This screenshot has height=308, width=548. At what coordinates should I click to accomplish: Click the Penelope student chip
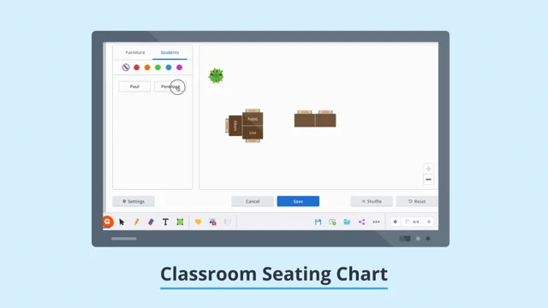pyautogui.click(x=170, y=86)
